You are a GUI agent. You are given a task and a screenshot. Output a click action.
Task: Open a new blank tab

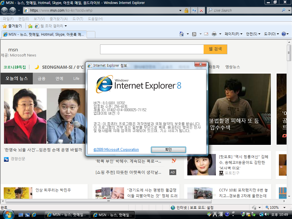(x=91, y=35)
